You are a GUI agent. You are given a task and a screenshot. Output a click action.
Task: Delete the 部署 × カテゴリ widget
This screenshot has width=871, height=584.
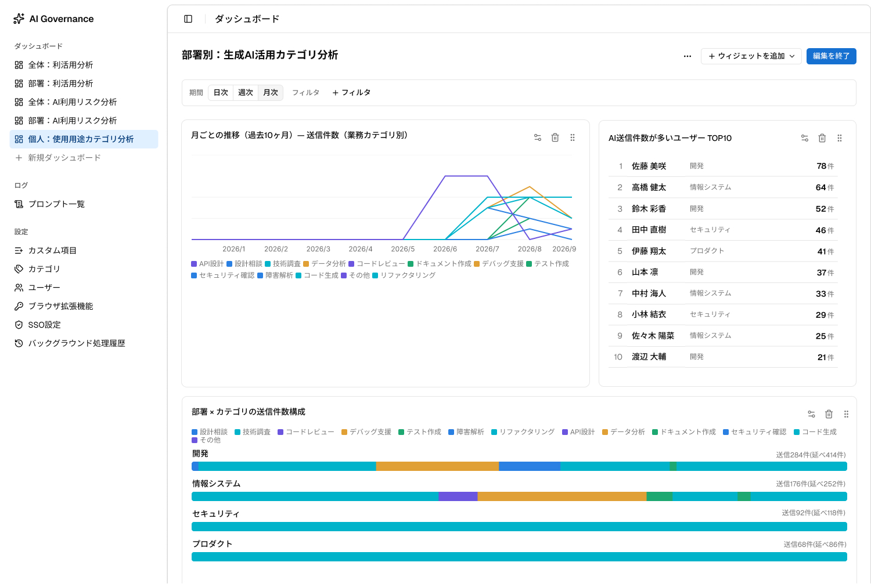[829, 414]
